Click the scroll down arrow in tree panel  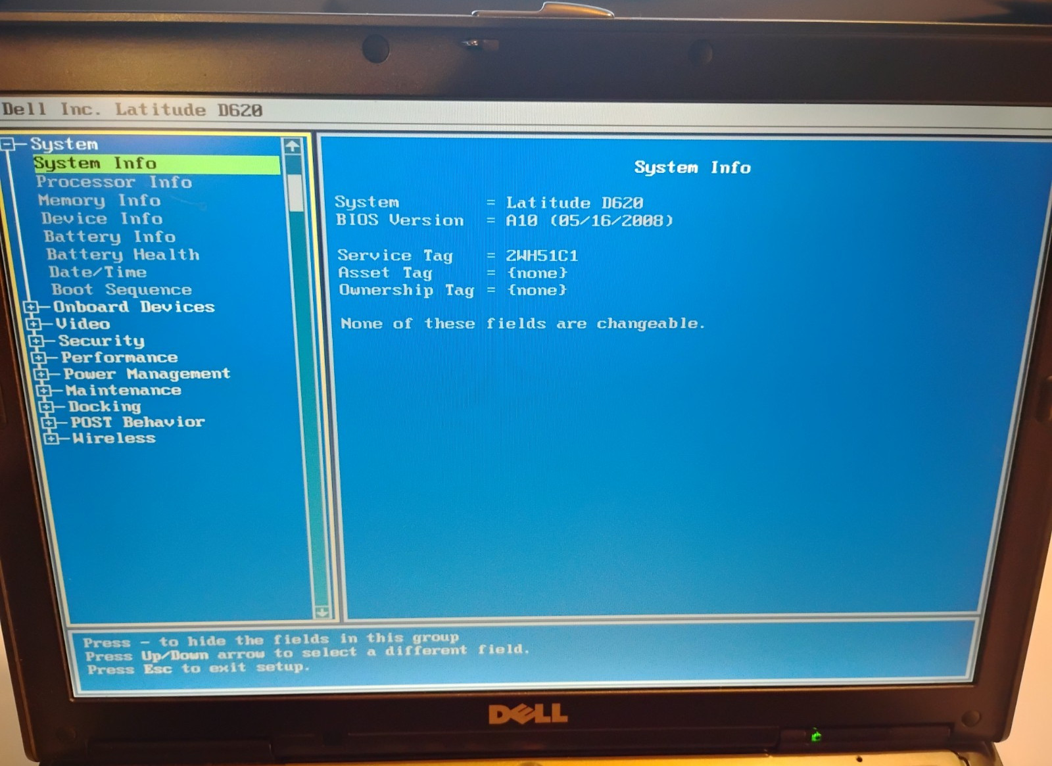click(322, 612)
